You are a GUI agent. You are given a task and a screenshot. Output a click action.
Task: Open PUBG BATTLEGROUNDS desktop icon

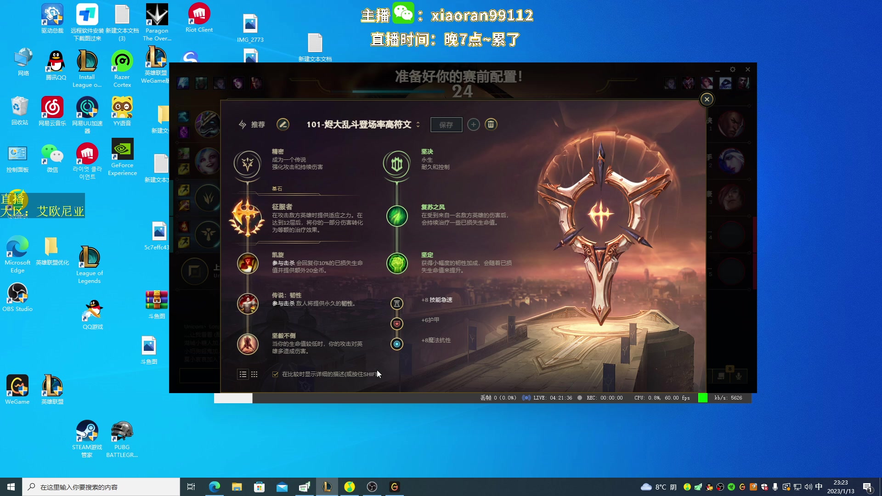click(x=122, y=440)
